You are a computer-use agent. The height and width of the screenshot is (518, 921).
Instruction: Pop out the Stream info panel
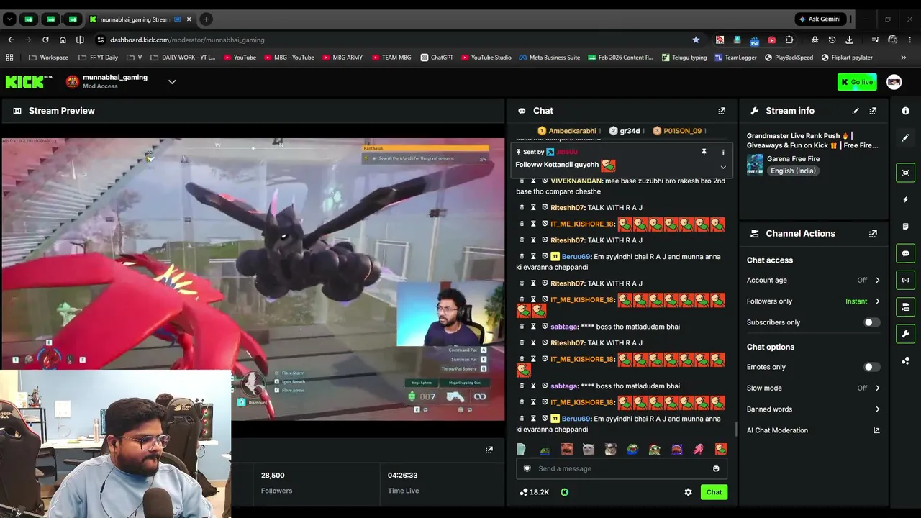(x=873, y=111)
